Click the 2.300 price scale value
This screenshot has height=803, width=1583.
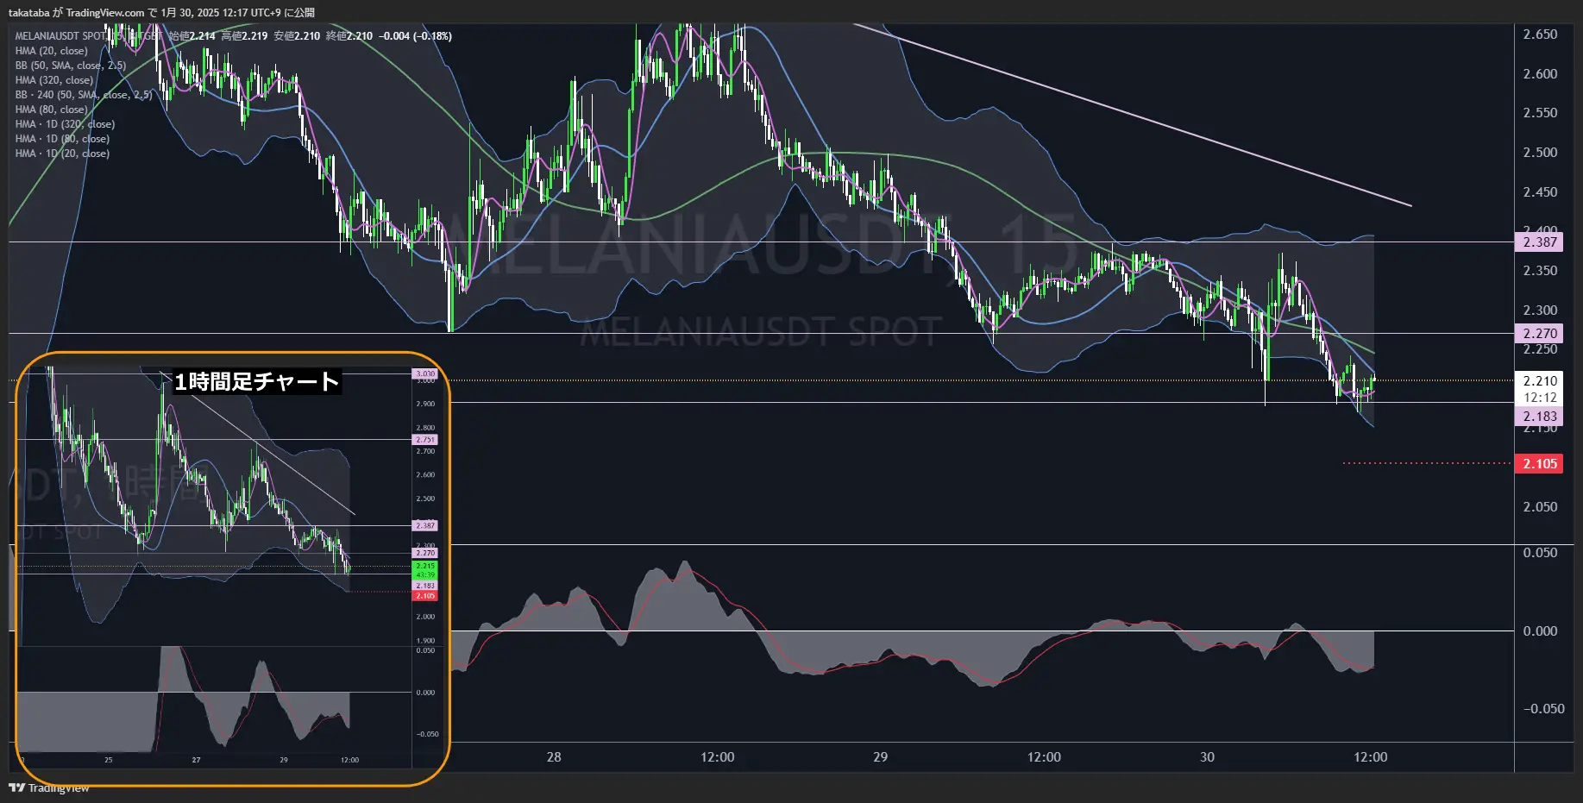pos(1540,311)
